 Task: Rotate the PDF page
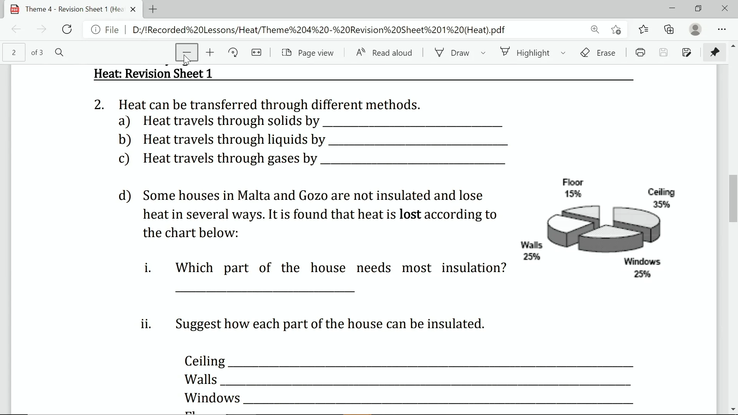point(233,52)
